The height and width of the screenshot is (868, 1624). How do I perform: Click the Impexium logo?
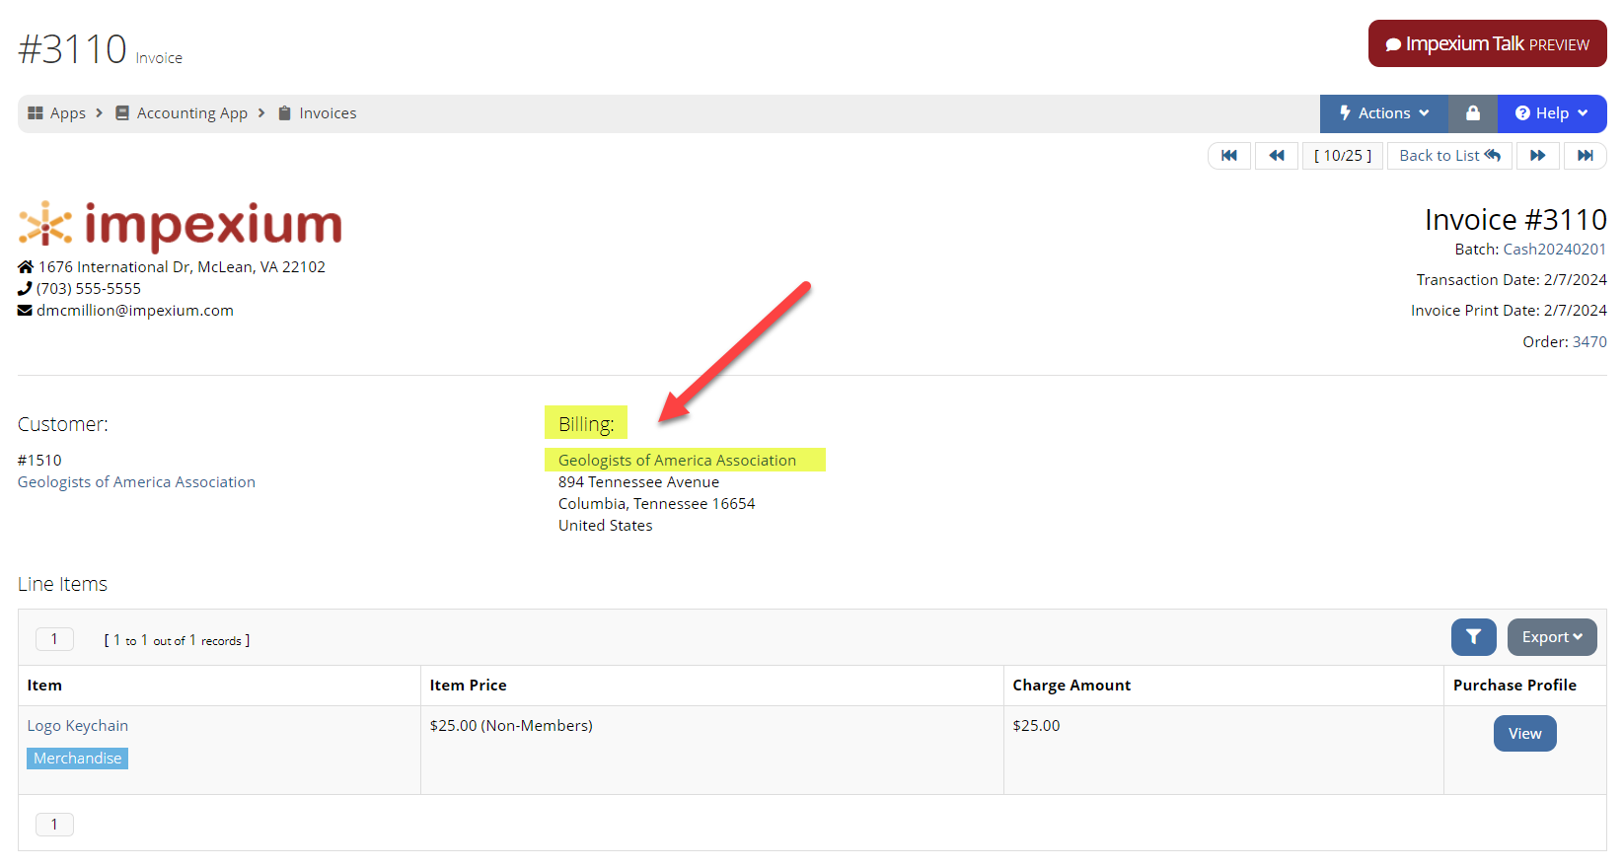180,225
